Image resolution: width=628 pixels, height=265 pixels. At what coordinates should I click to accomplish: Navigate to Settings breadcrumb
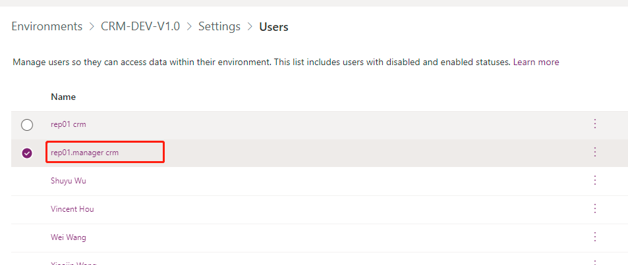point(219,26)
